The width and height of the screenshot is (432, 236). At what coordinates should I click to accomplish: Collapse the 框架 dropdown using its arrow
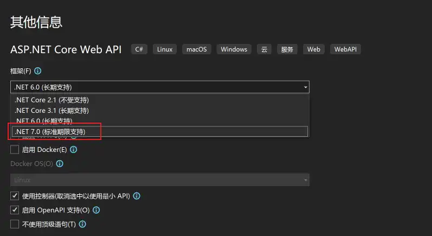pyautogui.click(x=306, y=87)
